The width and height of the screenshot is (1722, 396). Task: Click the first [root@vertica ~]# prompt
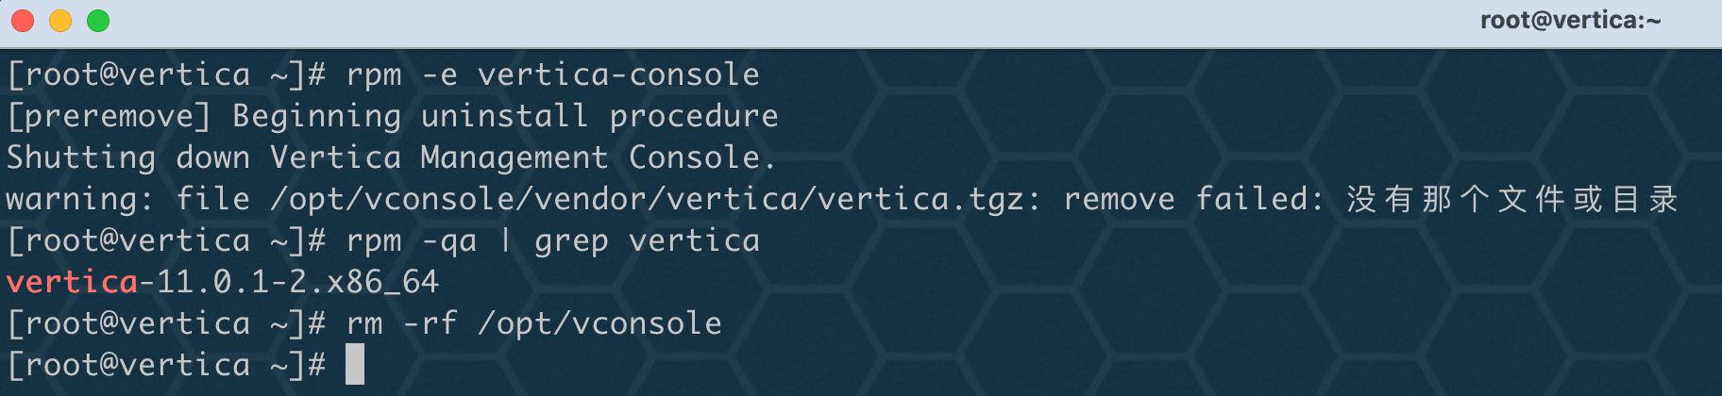point(166,74)
